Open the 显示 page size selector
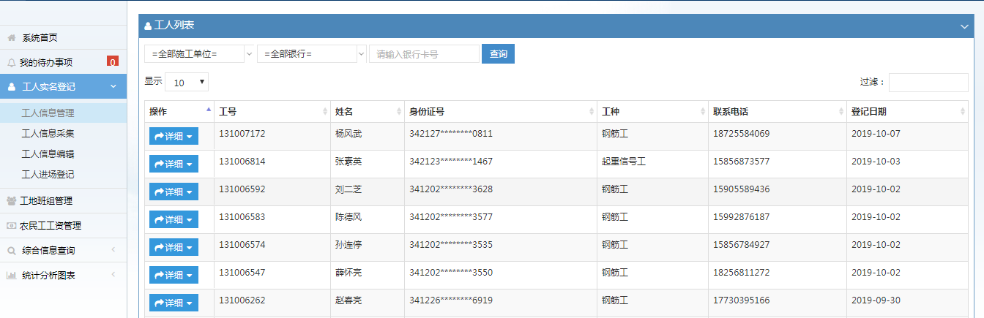The height and width of the screenshot is (318, 984). 187,82
